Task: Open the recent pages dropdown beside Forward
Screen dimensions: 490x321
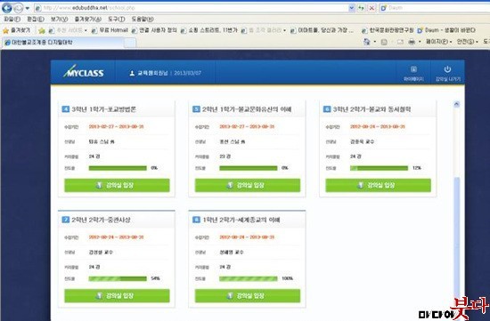Action: click(28, 8)
